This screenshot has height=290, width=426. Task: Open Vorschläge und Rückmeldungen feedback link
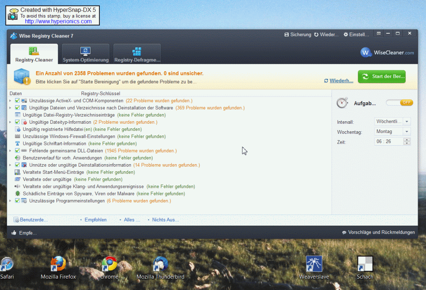(378, 232)
